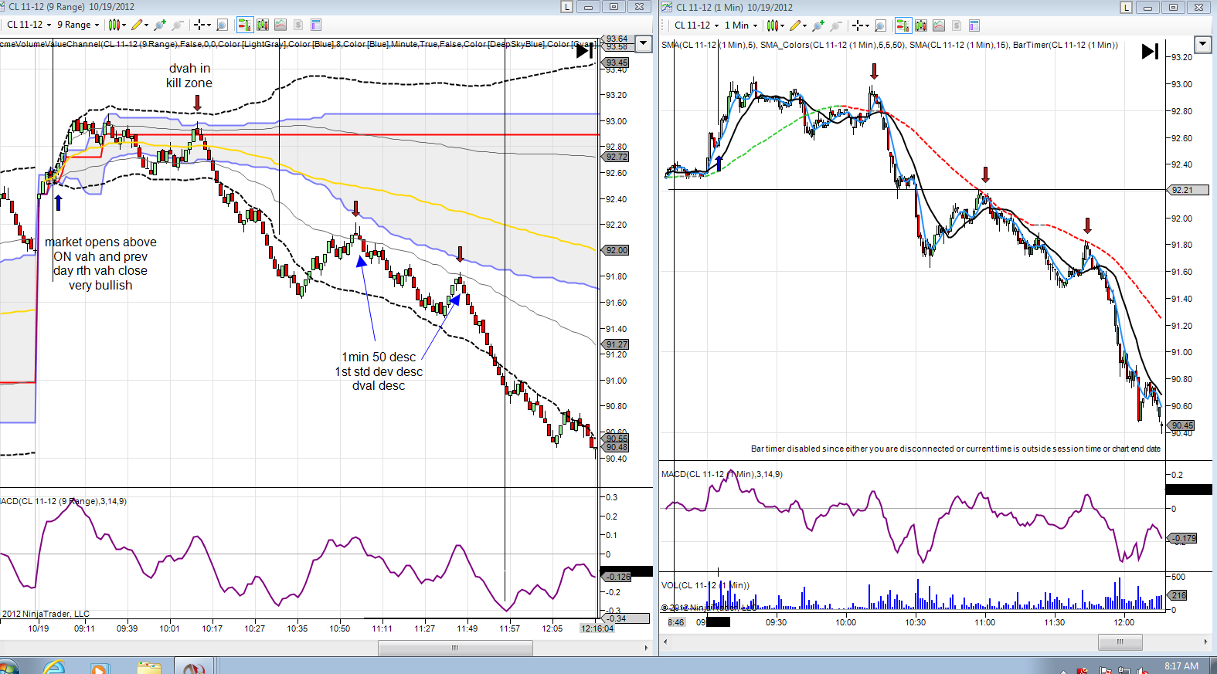Click the 92.00 yellow price marker
The image size is (1217, 674).
click(x=616, y=250)
